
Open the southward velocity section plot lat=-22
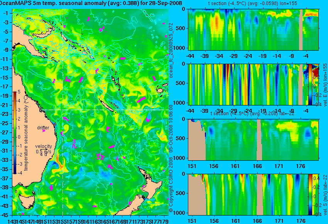(253, 195)
